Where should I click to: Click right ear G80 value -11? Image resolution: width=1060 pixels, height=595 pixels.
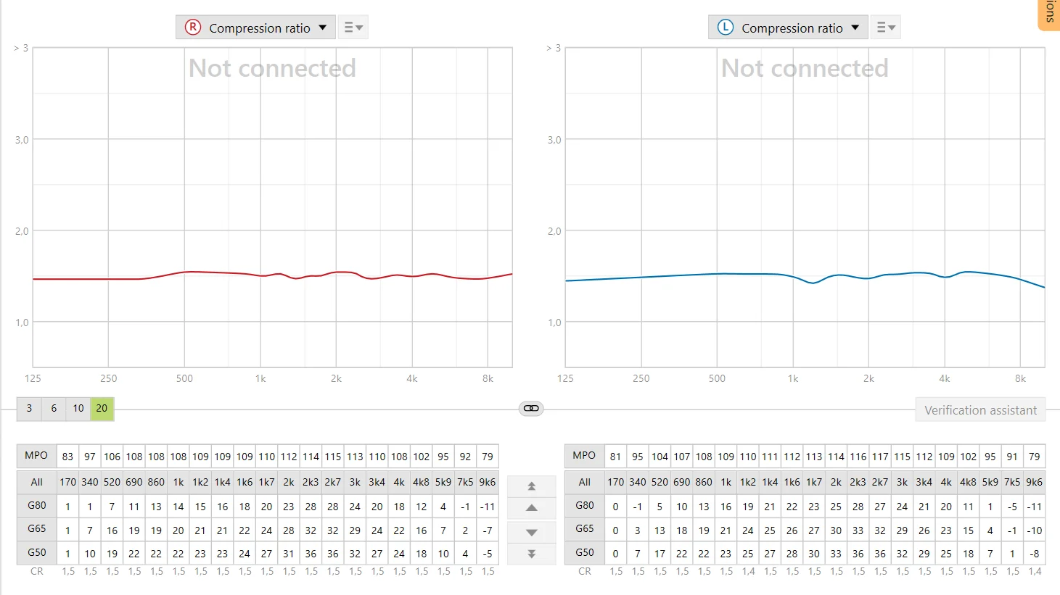pyautogui.click(x=488, y=507)
